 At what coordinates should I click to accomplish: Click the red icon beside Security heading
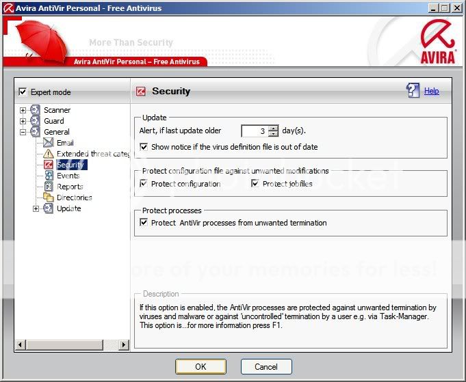140,92
